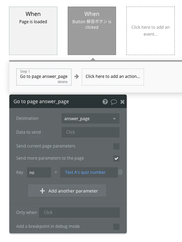The height and width of the screenshot is (242, 182).
Task: Click here to add an event box
Action: [x=151, y=31]
